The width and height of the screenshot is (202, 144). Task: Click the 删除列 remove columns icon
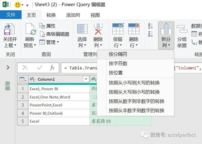(98, 29)
